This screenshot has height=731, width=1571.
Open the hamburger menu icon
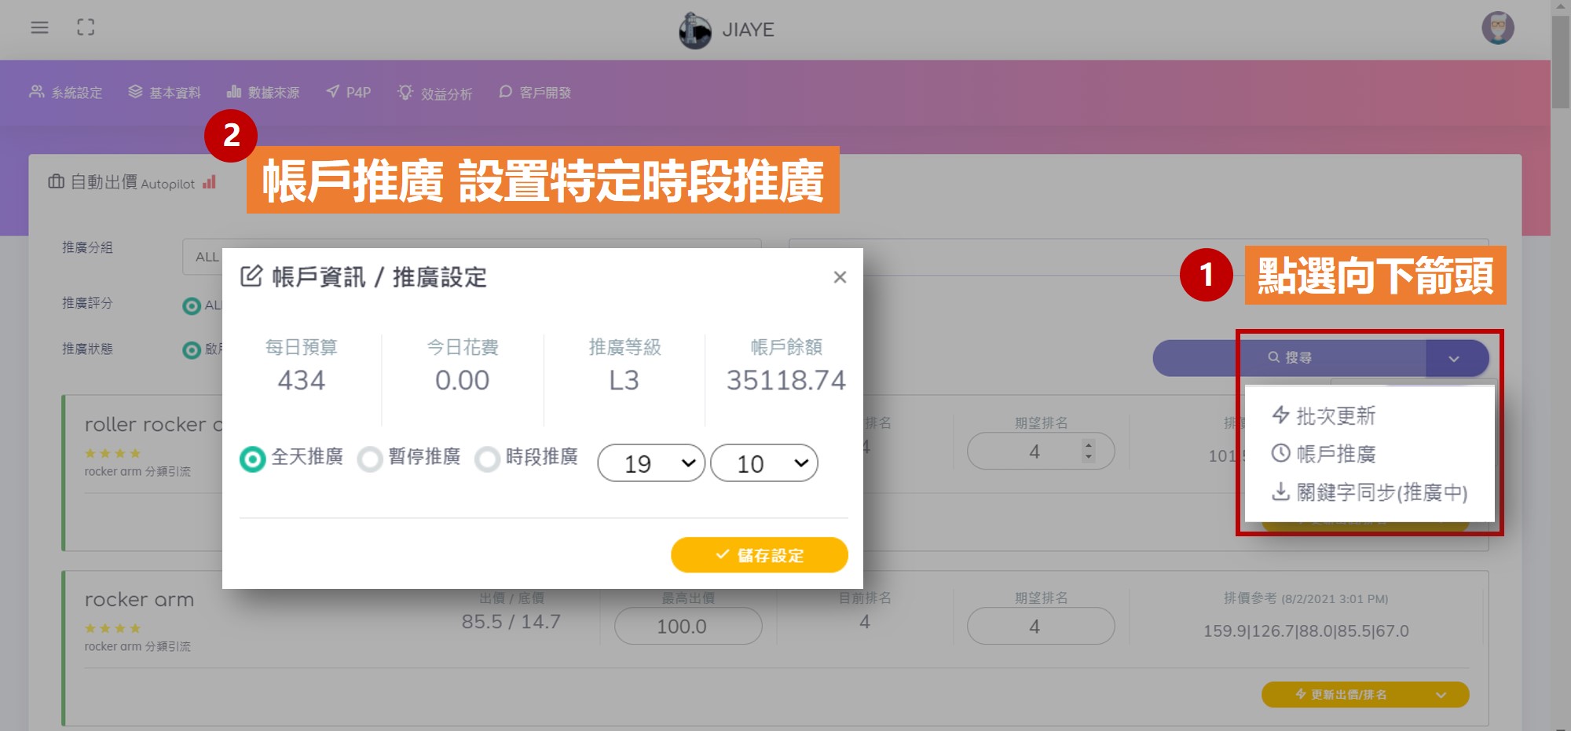click(x=39, y=27)
